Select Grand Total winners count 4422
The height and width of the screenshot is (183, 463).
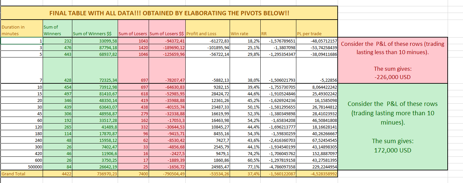pos(58,174)
